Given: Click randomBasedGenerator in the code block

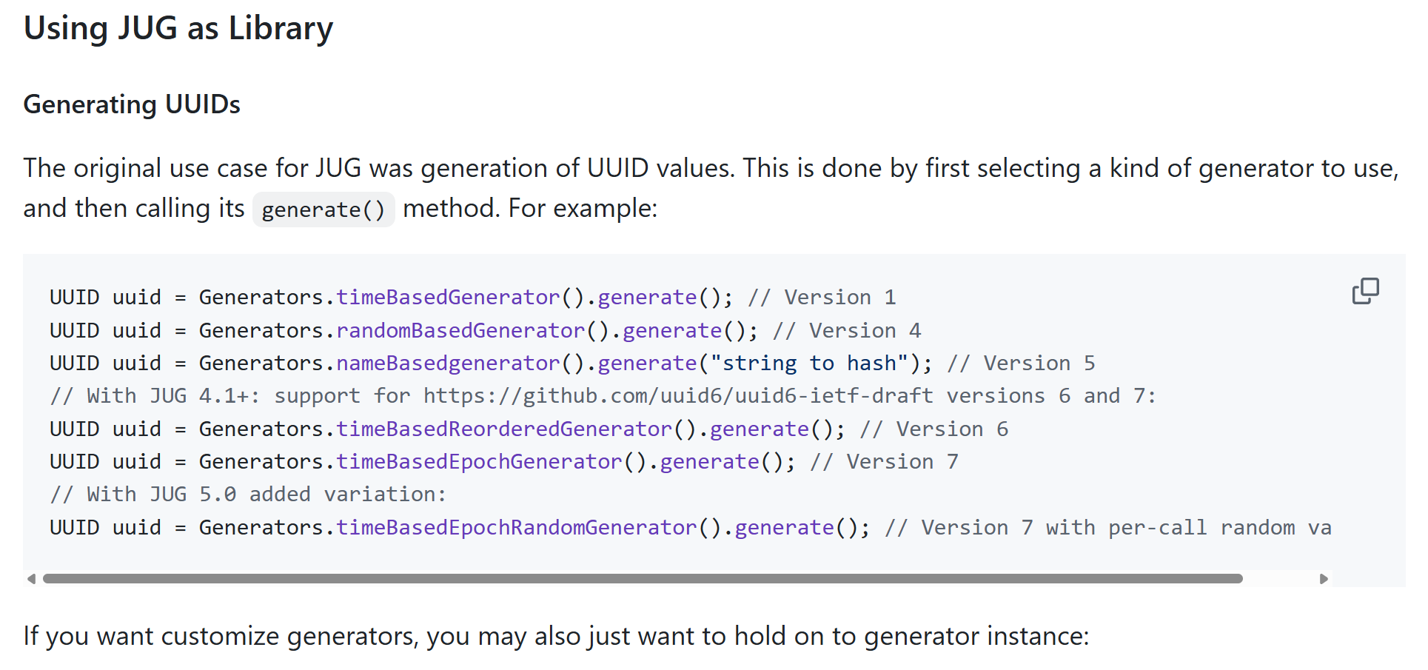Looking at the screenshot, I should click(x=460, y=330).
